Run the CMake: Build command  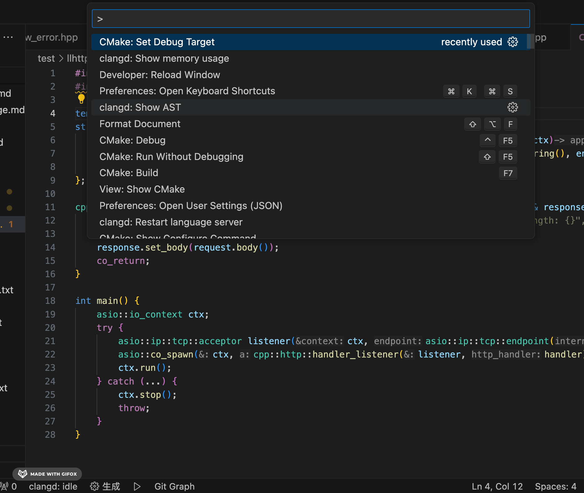[x=311, y=173]
